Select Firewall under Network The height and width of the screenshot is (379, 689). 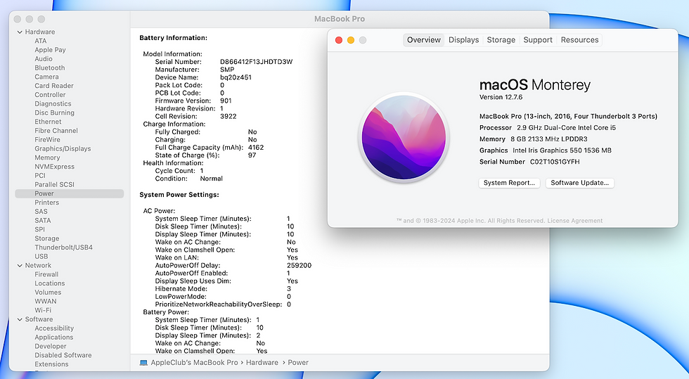click(x=46, y=274)
